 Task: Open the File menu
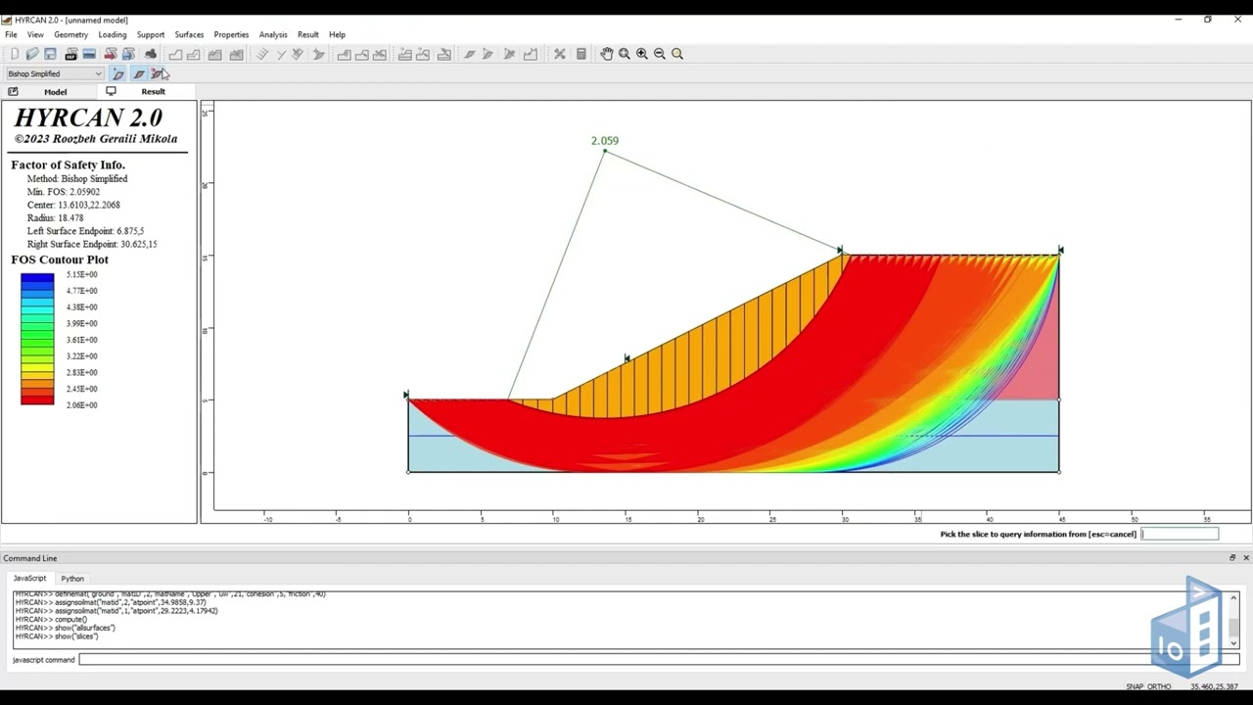11,34
